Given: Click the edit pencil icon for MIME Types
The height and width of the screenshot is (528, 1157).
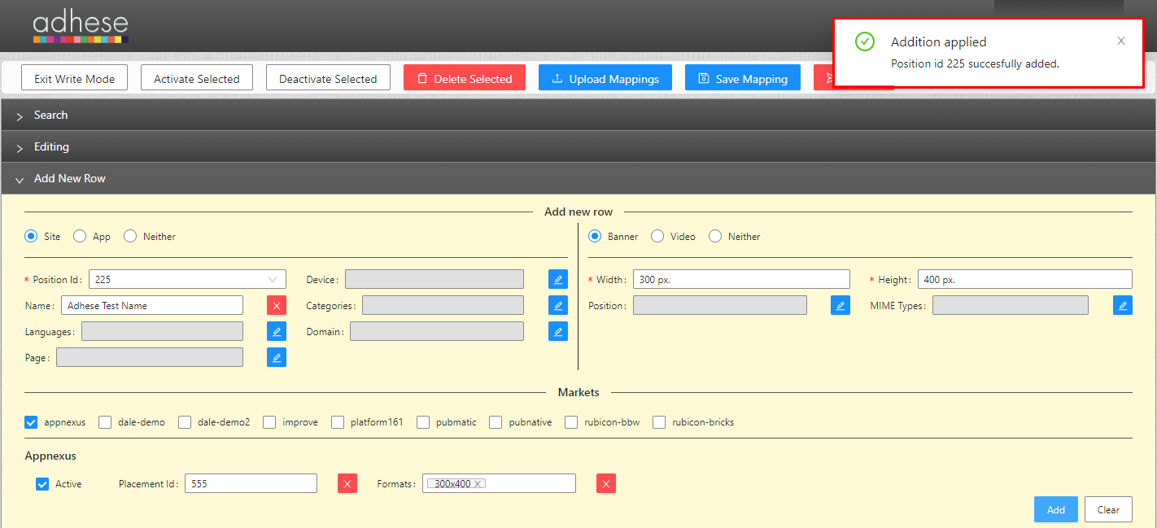Looking at the screenshot, I should (1122, 306).
